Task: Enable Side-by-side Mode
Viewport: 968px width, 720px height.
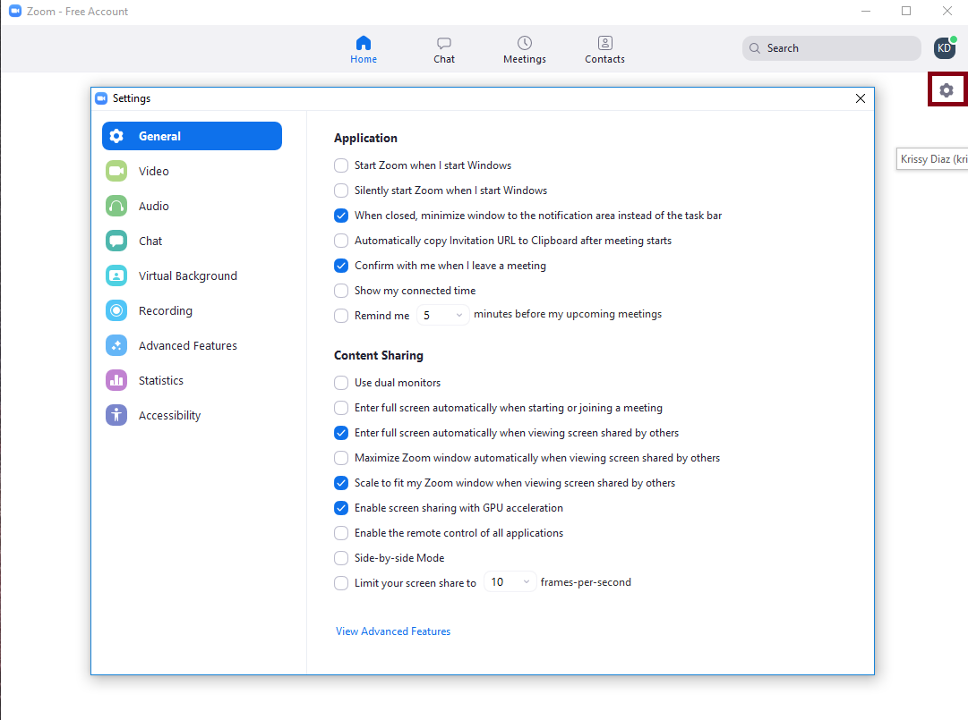Action: 341,558
